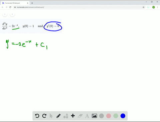The image size is (160, 122).
Task: Click the cast extension icon
Action: [x=148, y=7]
